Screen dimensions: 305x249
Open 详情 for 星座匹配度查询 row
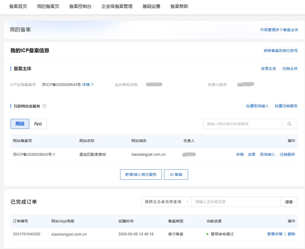[240, 154]
